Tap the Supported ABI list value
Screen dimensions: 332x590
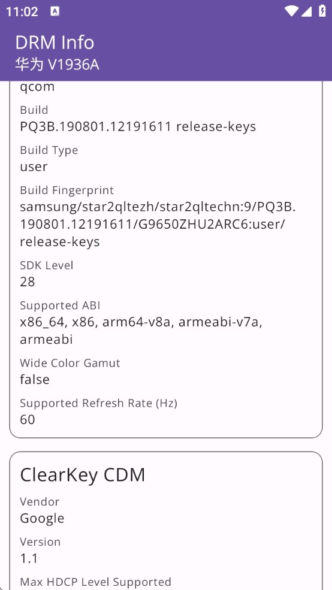[x=141, y=331]
